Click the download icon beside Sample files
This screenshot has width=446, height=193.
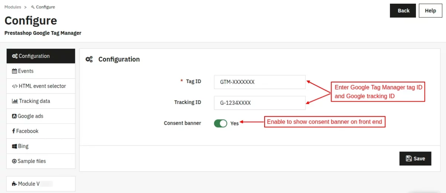pyautogui.click(x=14, y=161)
